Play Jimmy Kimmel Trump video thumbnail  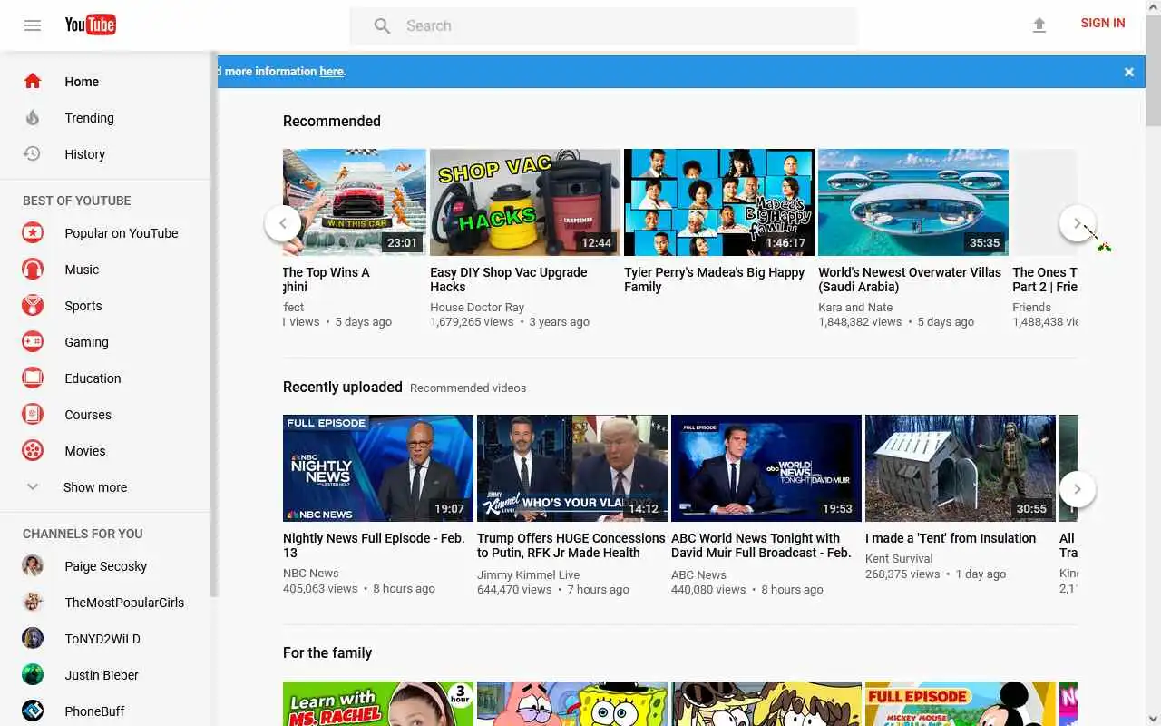click(x=572, y=468)
